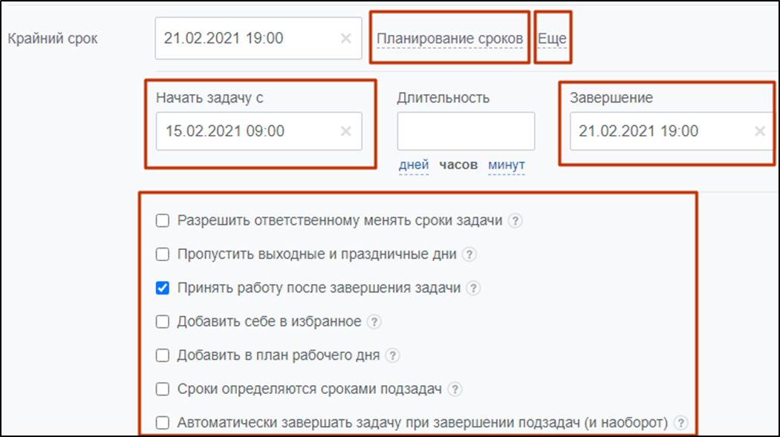The height and width of the screenshot is (437, 780).
Task: Collapse the 'Планирование сроков' section
Action: pos(449,39)
